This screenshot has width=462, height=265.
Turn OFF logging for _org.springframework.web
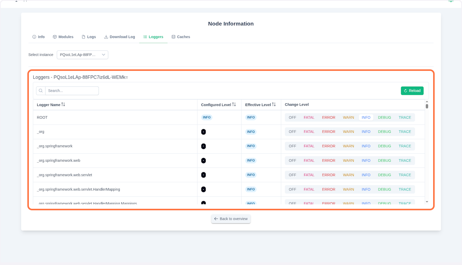coord(292,160)
